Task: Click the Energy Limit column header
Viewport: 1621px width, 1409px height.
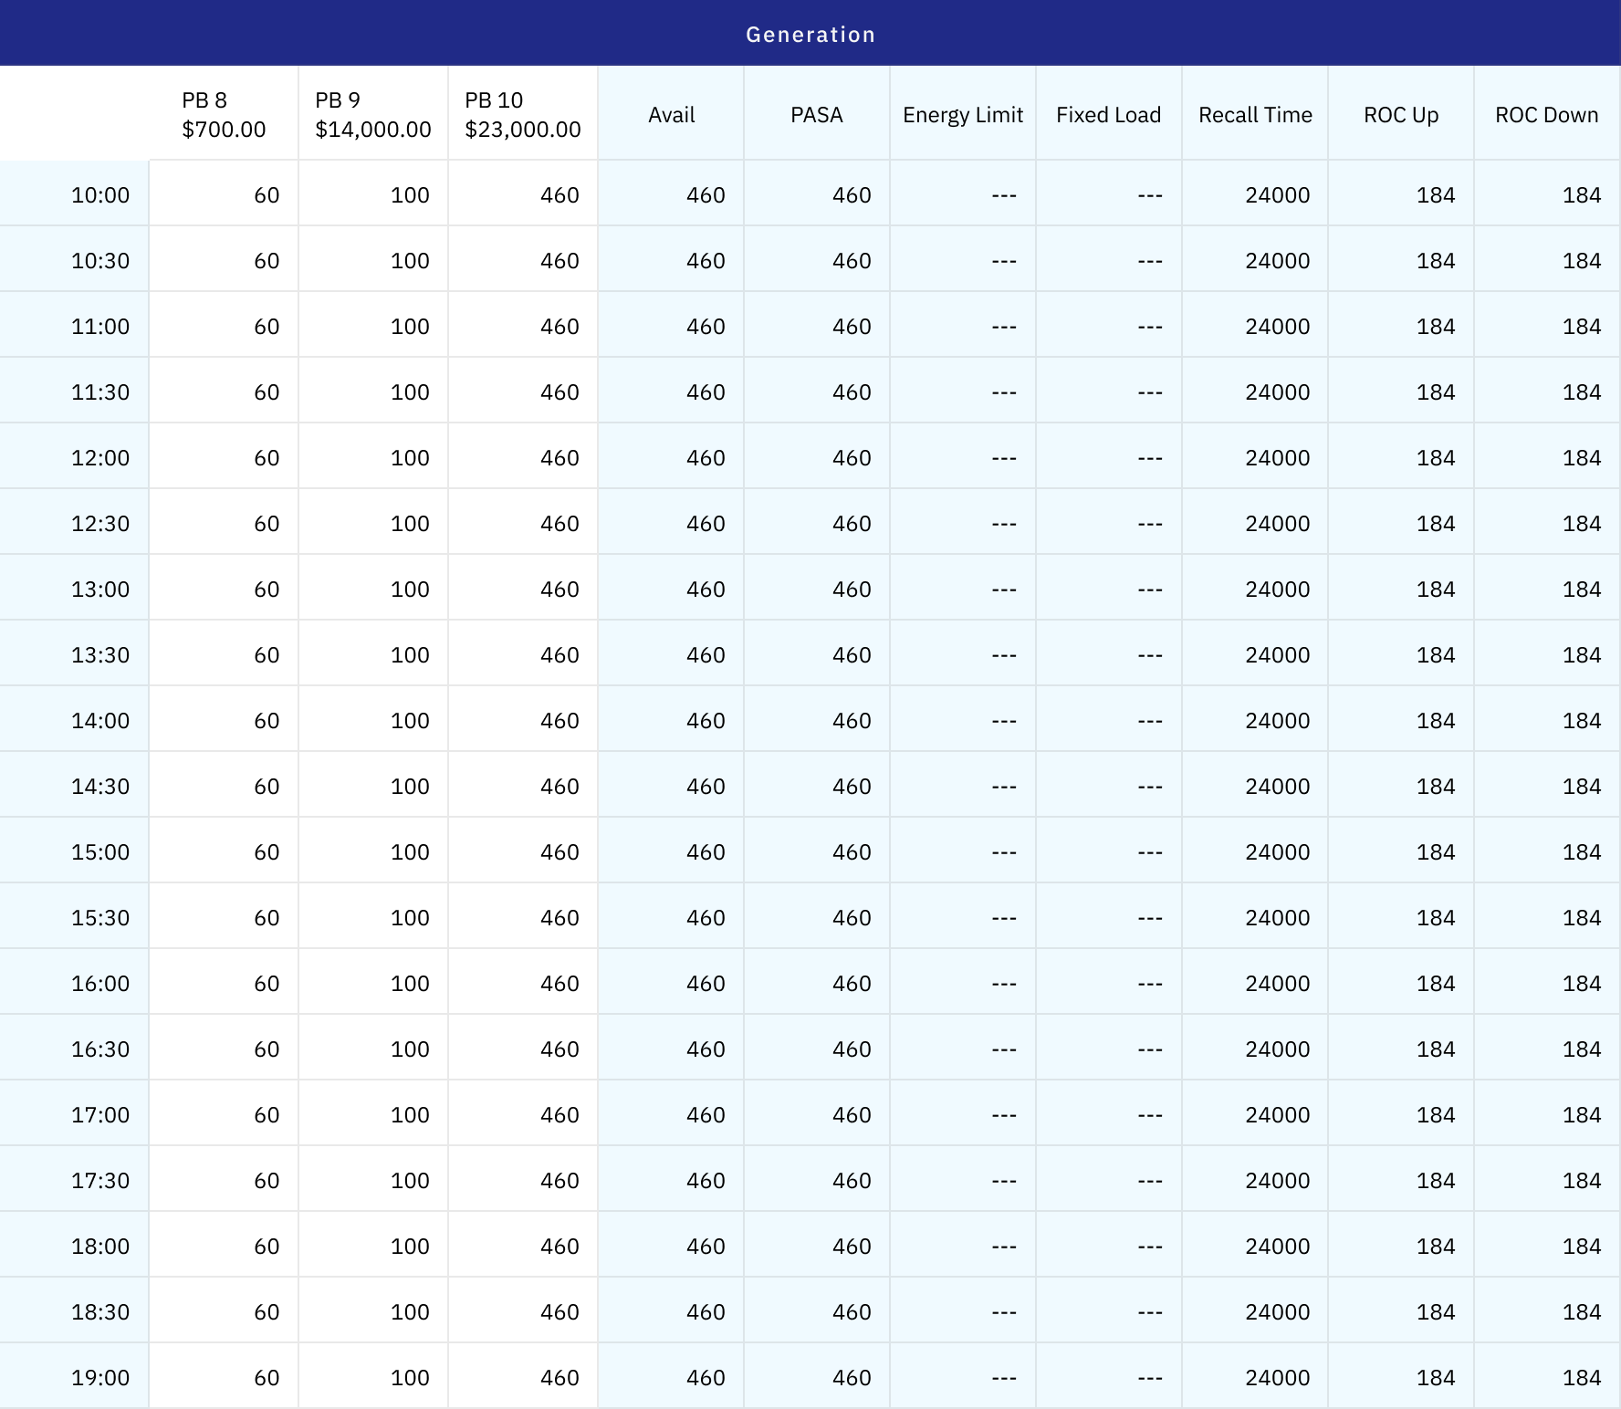Action: 962,115
